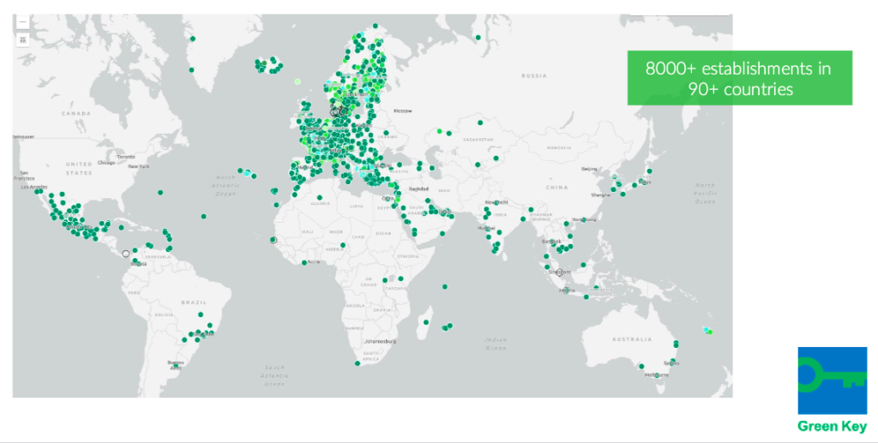Click the lone mid-Atlantic green marker
Viewport: 878px width, 443px height.
(204, 215)
